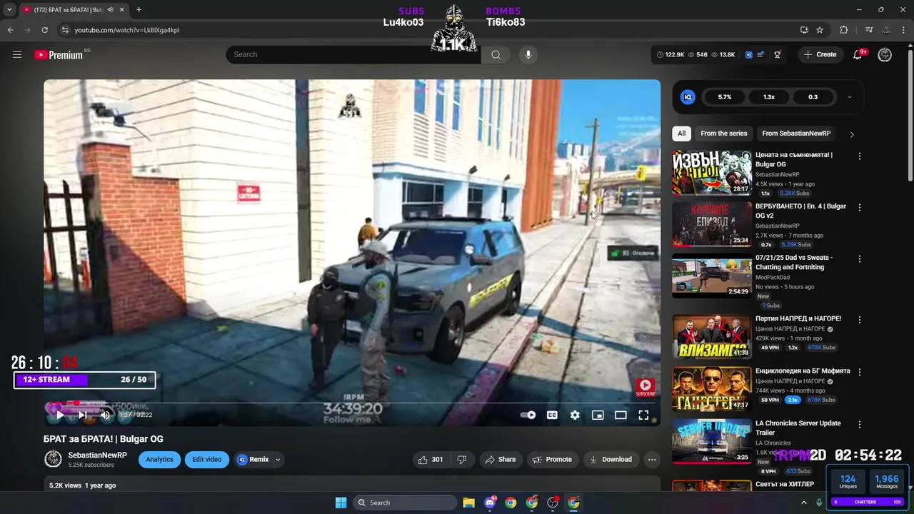Bookmark this page with star icon

(820, 30)
